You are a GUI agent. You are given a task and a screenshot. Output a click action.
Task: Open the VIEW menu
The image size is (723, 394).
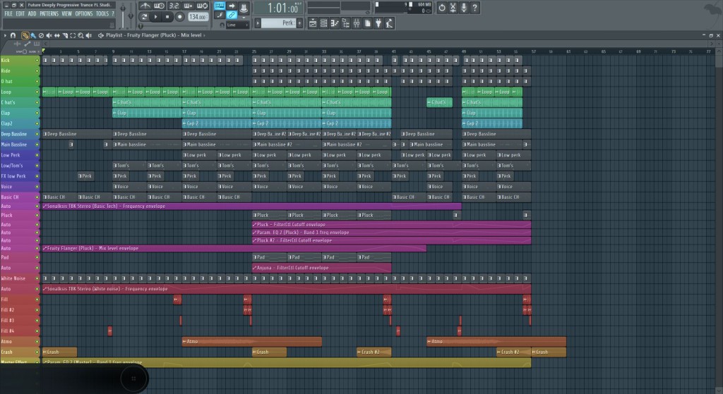67,14
